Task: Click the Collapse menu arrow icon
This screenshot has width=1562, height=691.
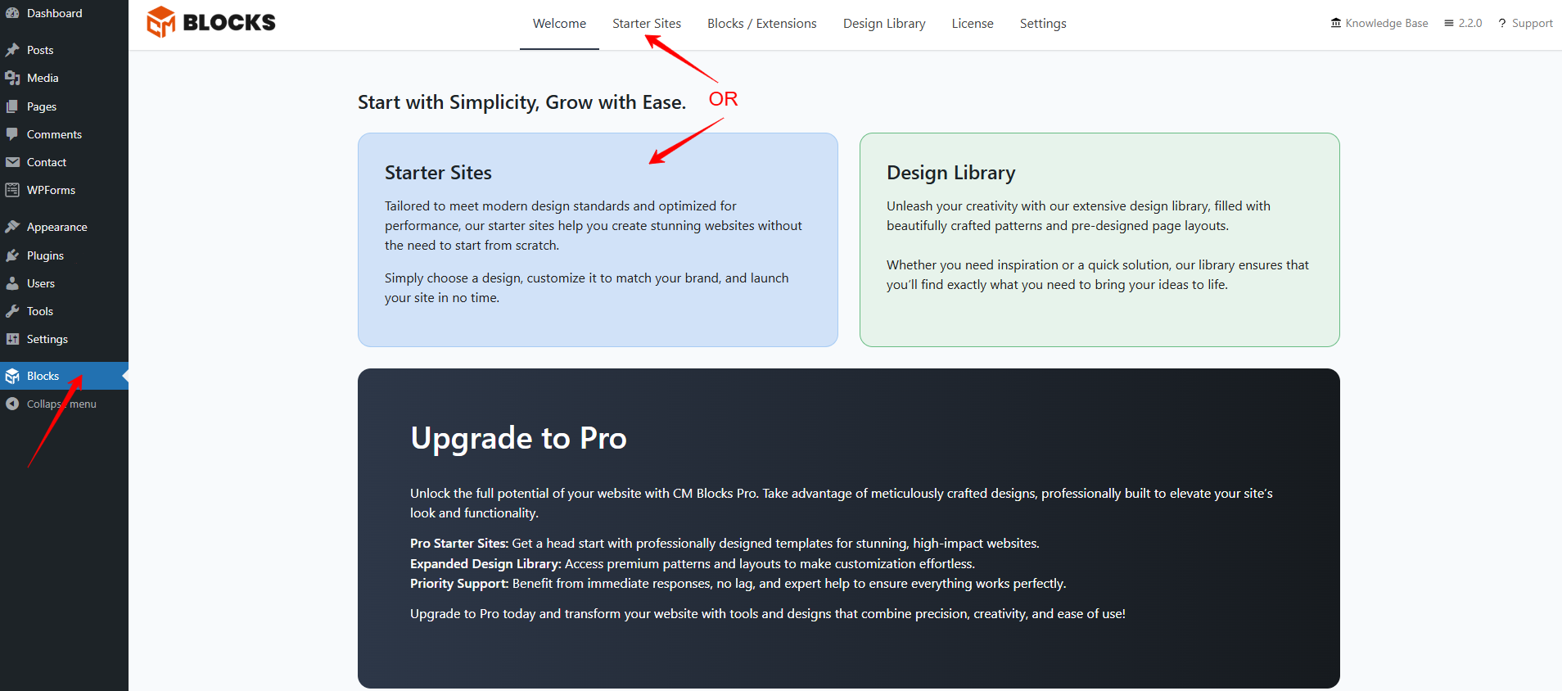Action: click(x=12, y=404)
